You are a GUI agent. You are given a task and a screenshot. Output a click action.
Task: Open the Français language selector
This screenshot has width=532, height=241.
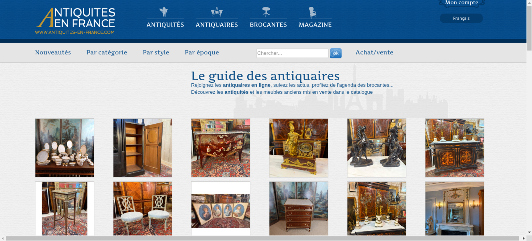[461, 18]
